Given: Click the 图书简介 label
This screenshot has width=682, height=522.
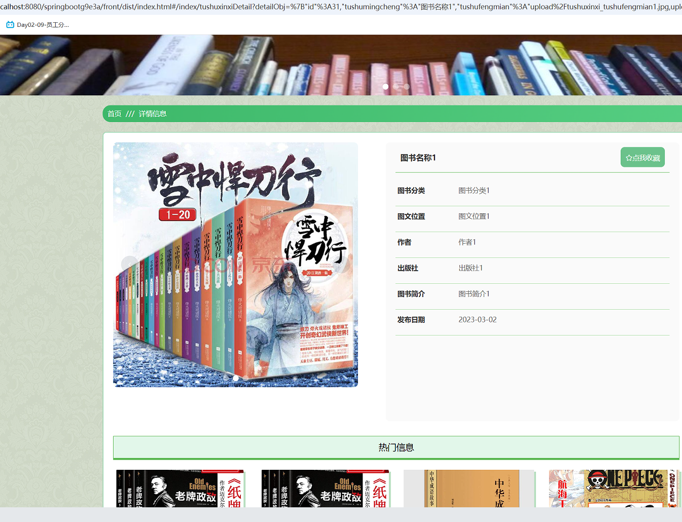Looking at the screenshot, I should tap(411, 294).
